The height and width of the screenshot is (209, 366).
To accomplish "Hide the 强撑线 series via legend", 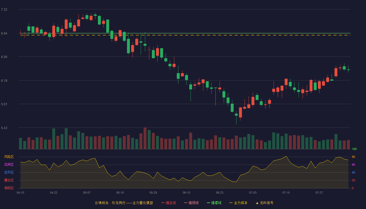I will coord(214,203).
